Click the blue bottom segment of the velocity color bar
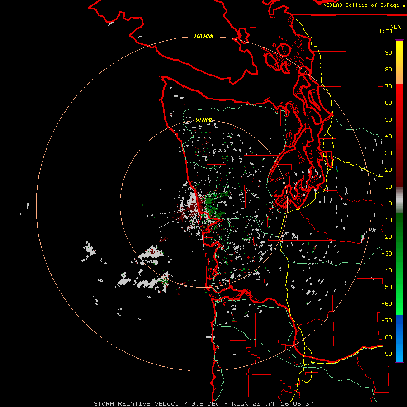Image resolution: width=407 pixels, height=407 pixels. [399, 338]
